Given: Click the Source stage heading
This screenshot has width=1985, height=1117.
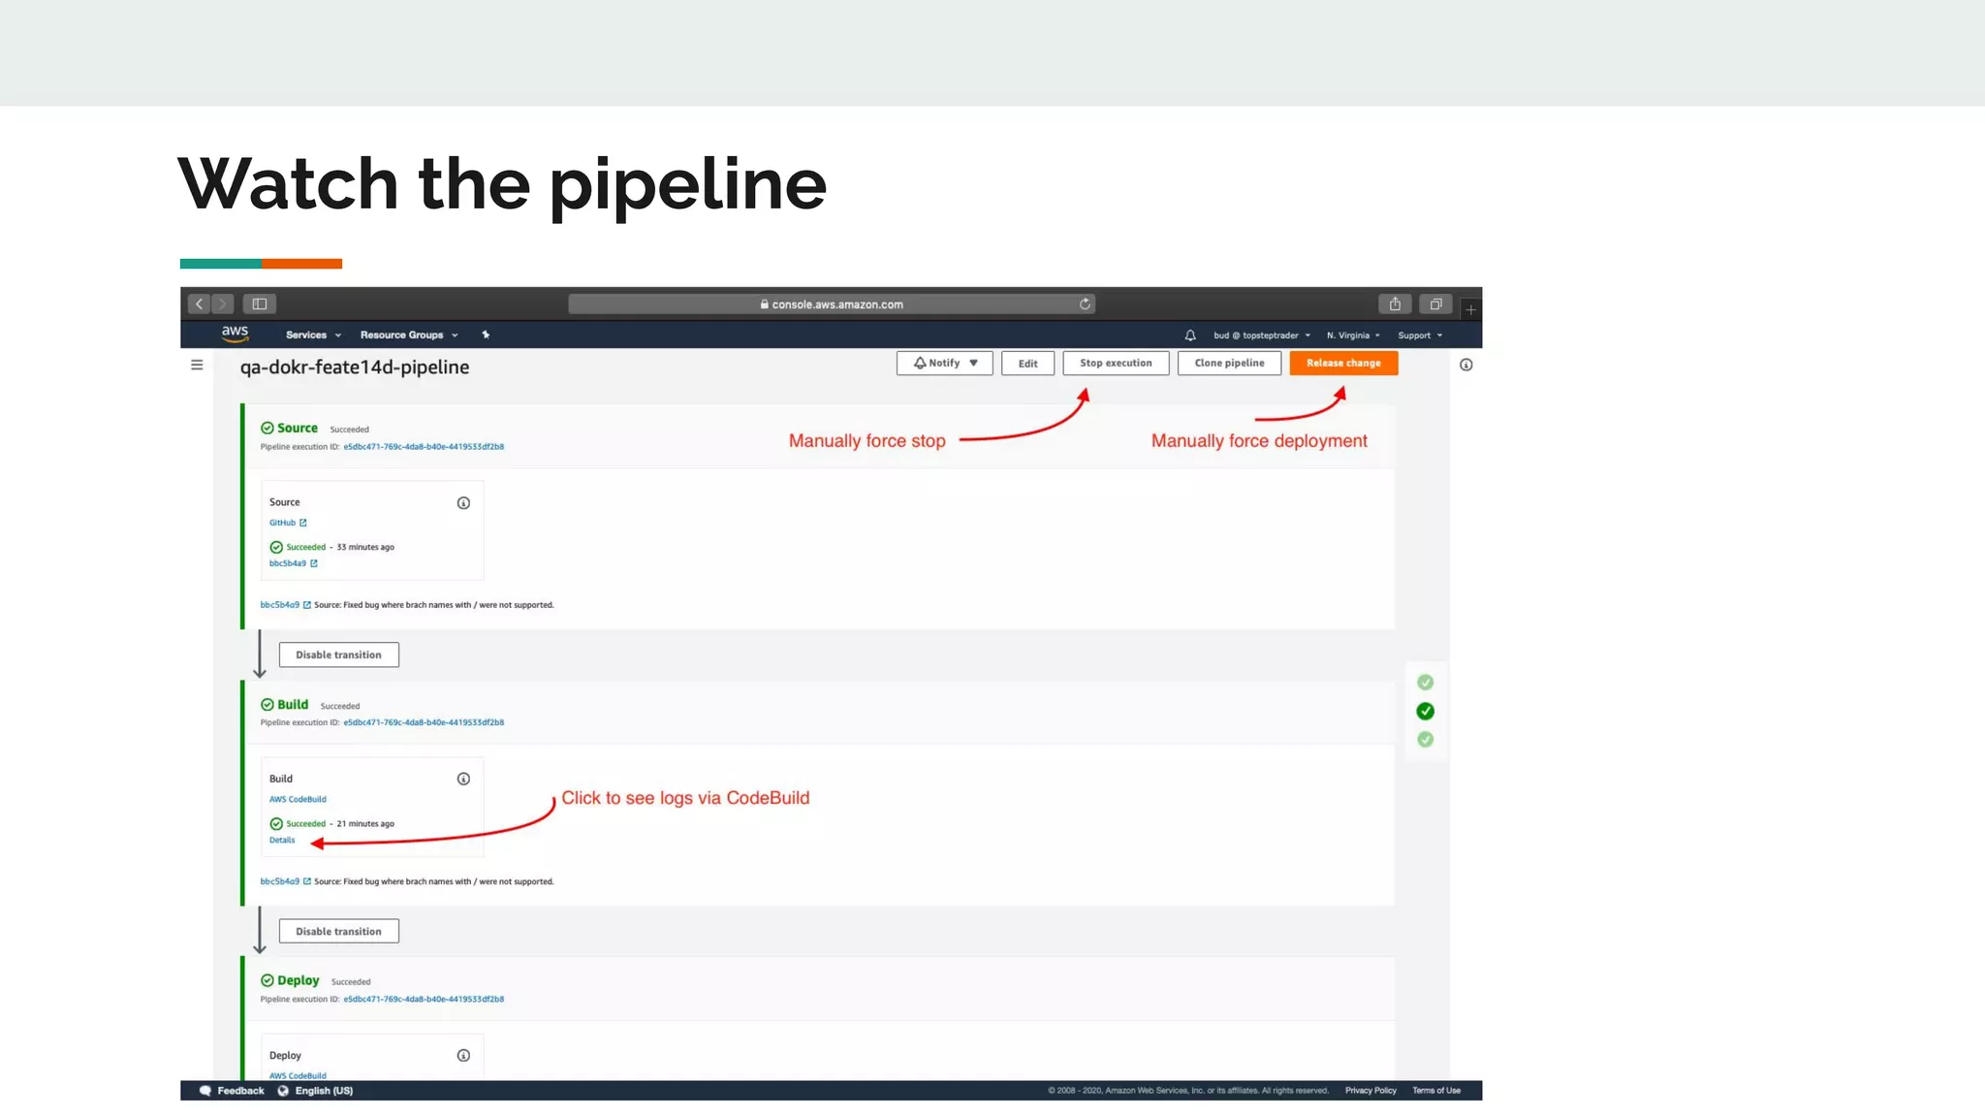Looking at the screenshot, I should pos(298,428).
